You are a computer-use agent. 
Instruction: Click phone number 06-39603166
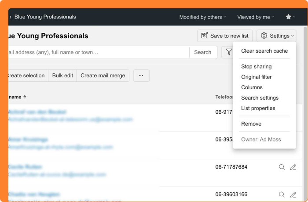pos(231,195)
